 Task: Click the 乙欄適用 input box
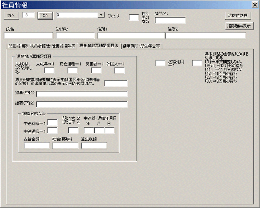point(160,63)
